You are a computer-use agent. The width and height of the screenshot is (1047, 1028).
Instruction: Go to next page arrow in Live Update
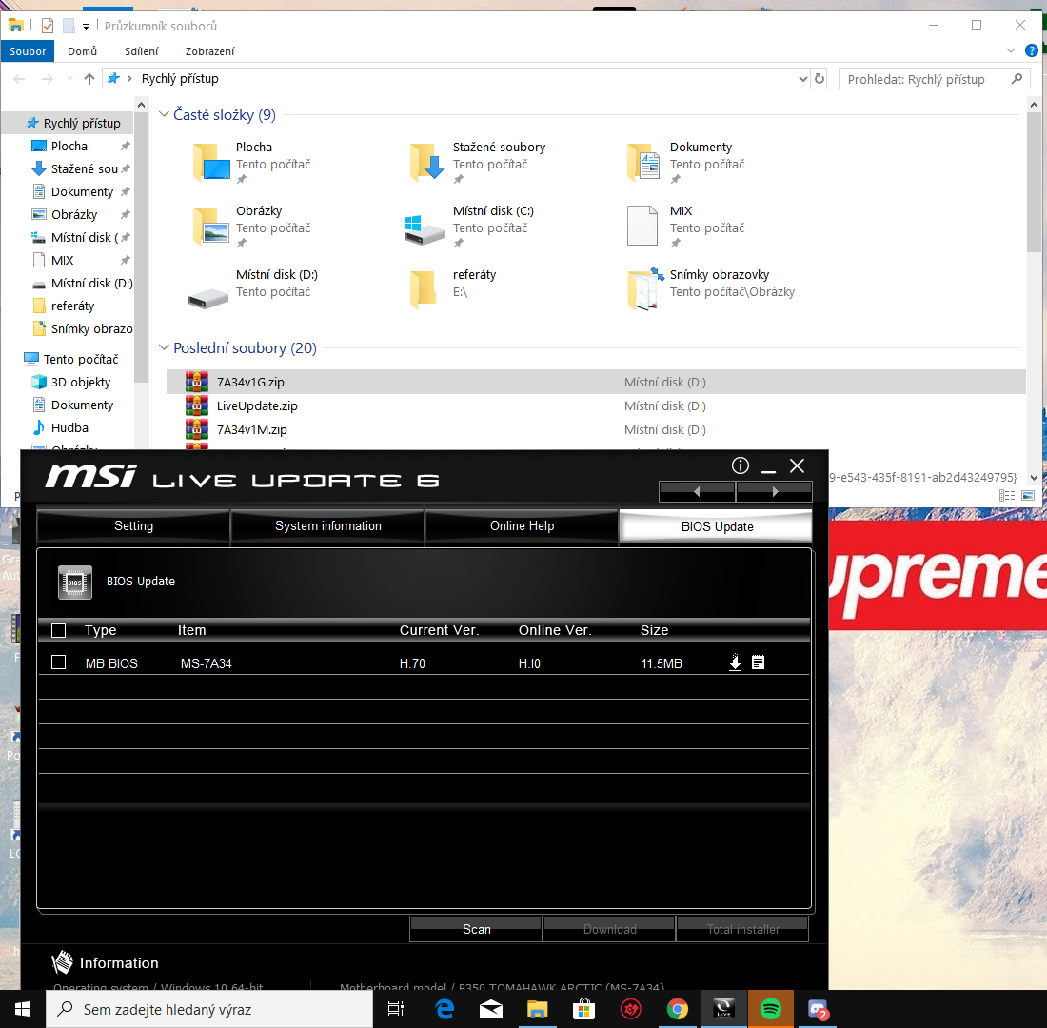pos(775,491)
